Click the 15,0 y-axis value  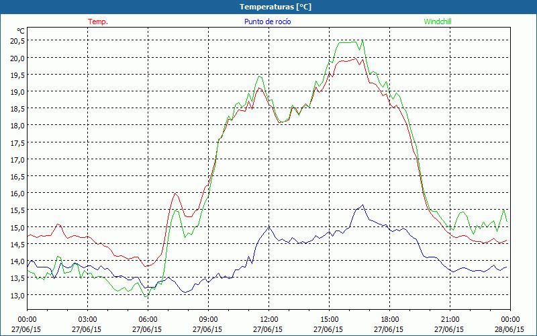pyautogui.click(x=17, y=227)
